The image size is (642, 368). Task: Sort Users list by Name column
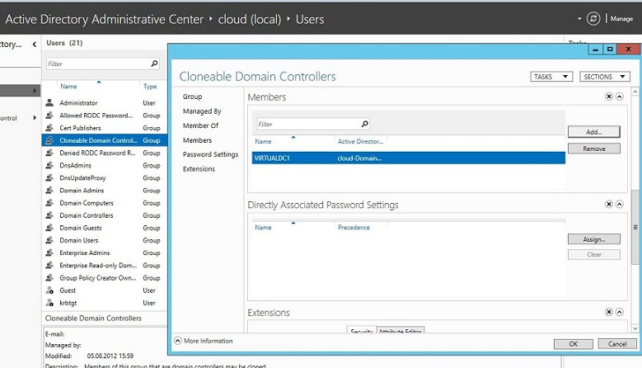pyautogui.click(x=68, y=86)
